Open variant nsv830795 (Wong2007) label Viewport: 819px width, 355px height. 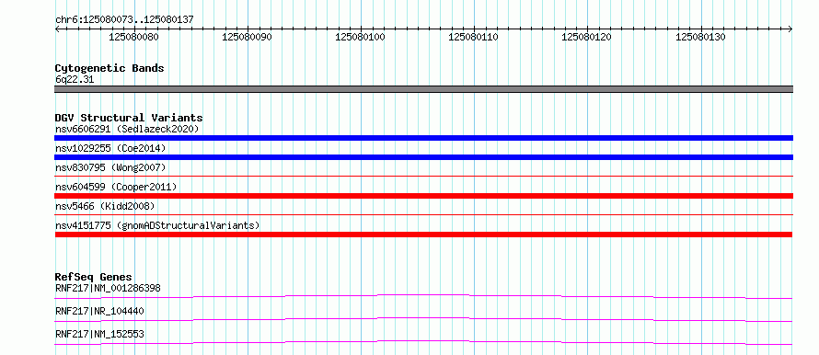110,167
